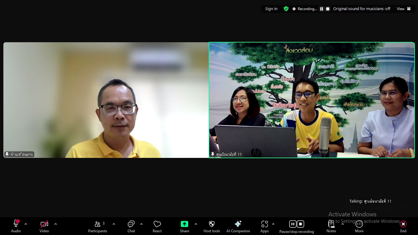Launch the AI Companion sparkle icon

pos(238,226)
